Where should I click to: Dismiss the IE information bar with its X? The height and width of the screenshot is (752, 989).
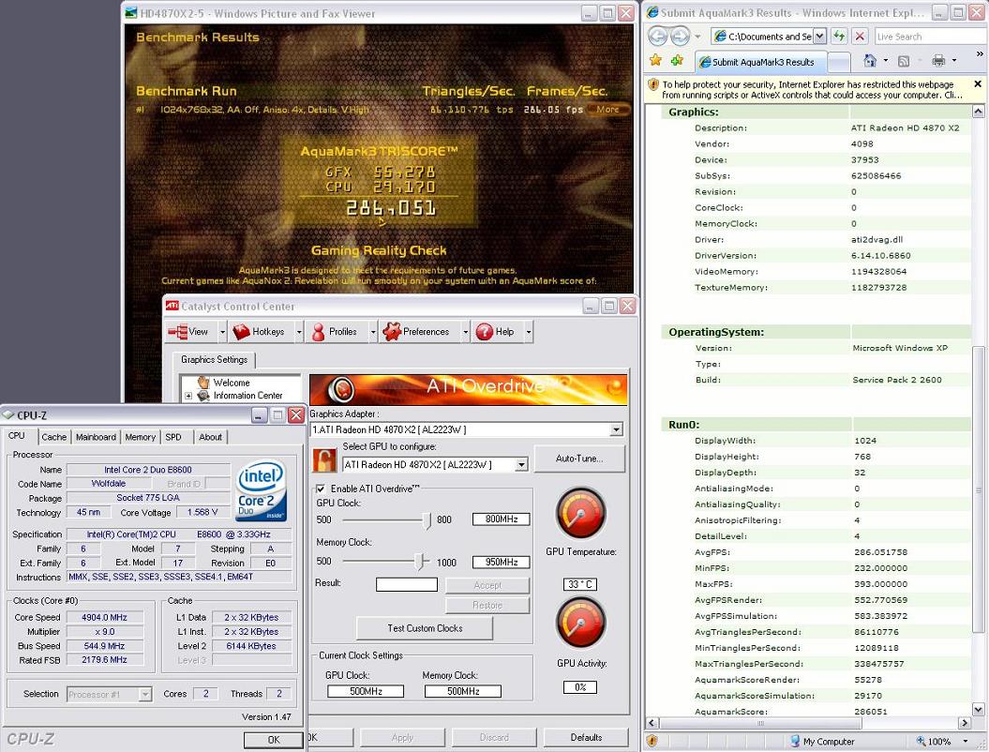(978, 83)
